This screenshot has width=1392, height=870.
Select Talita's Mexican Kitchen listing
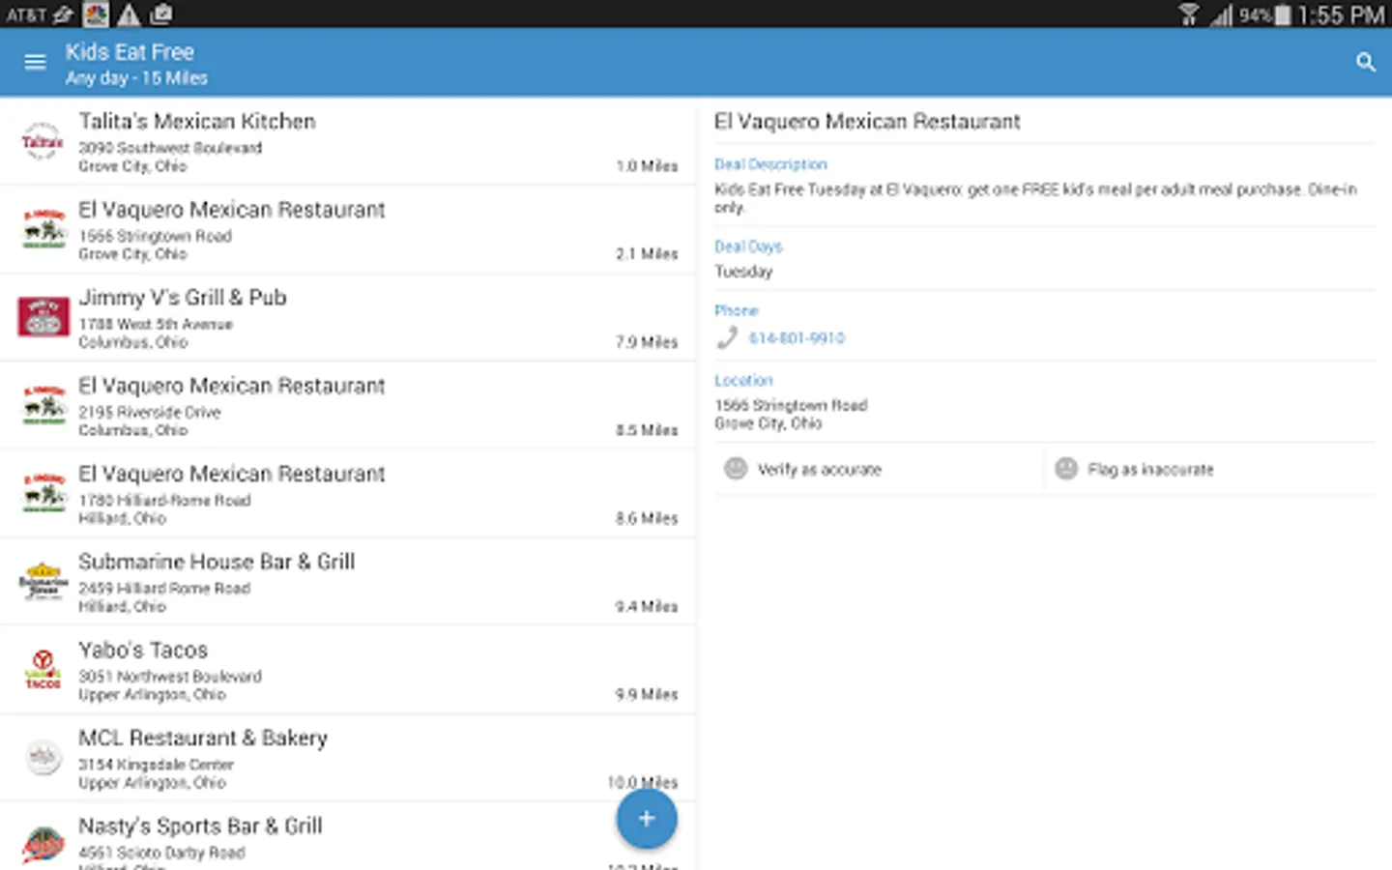pyautogui.click(x=348, y=141)
